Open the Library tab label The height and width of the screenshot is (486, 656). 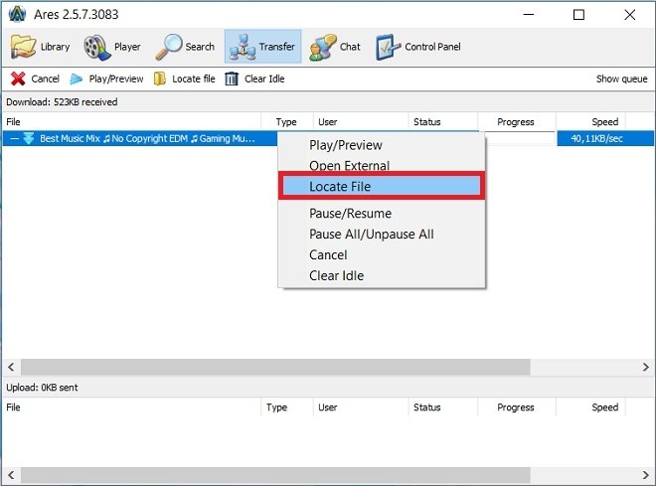pos(55,47)
